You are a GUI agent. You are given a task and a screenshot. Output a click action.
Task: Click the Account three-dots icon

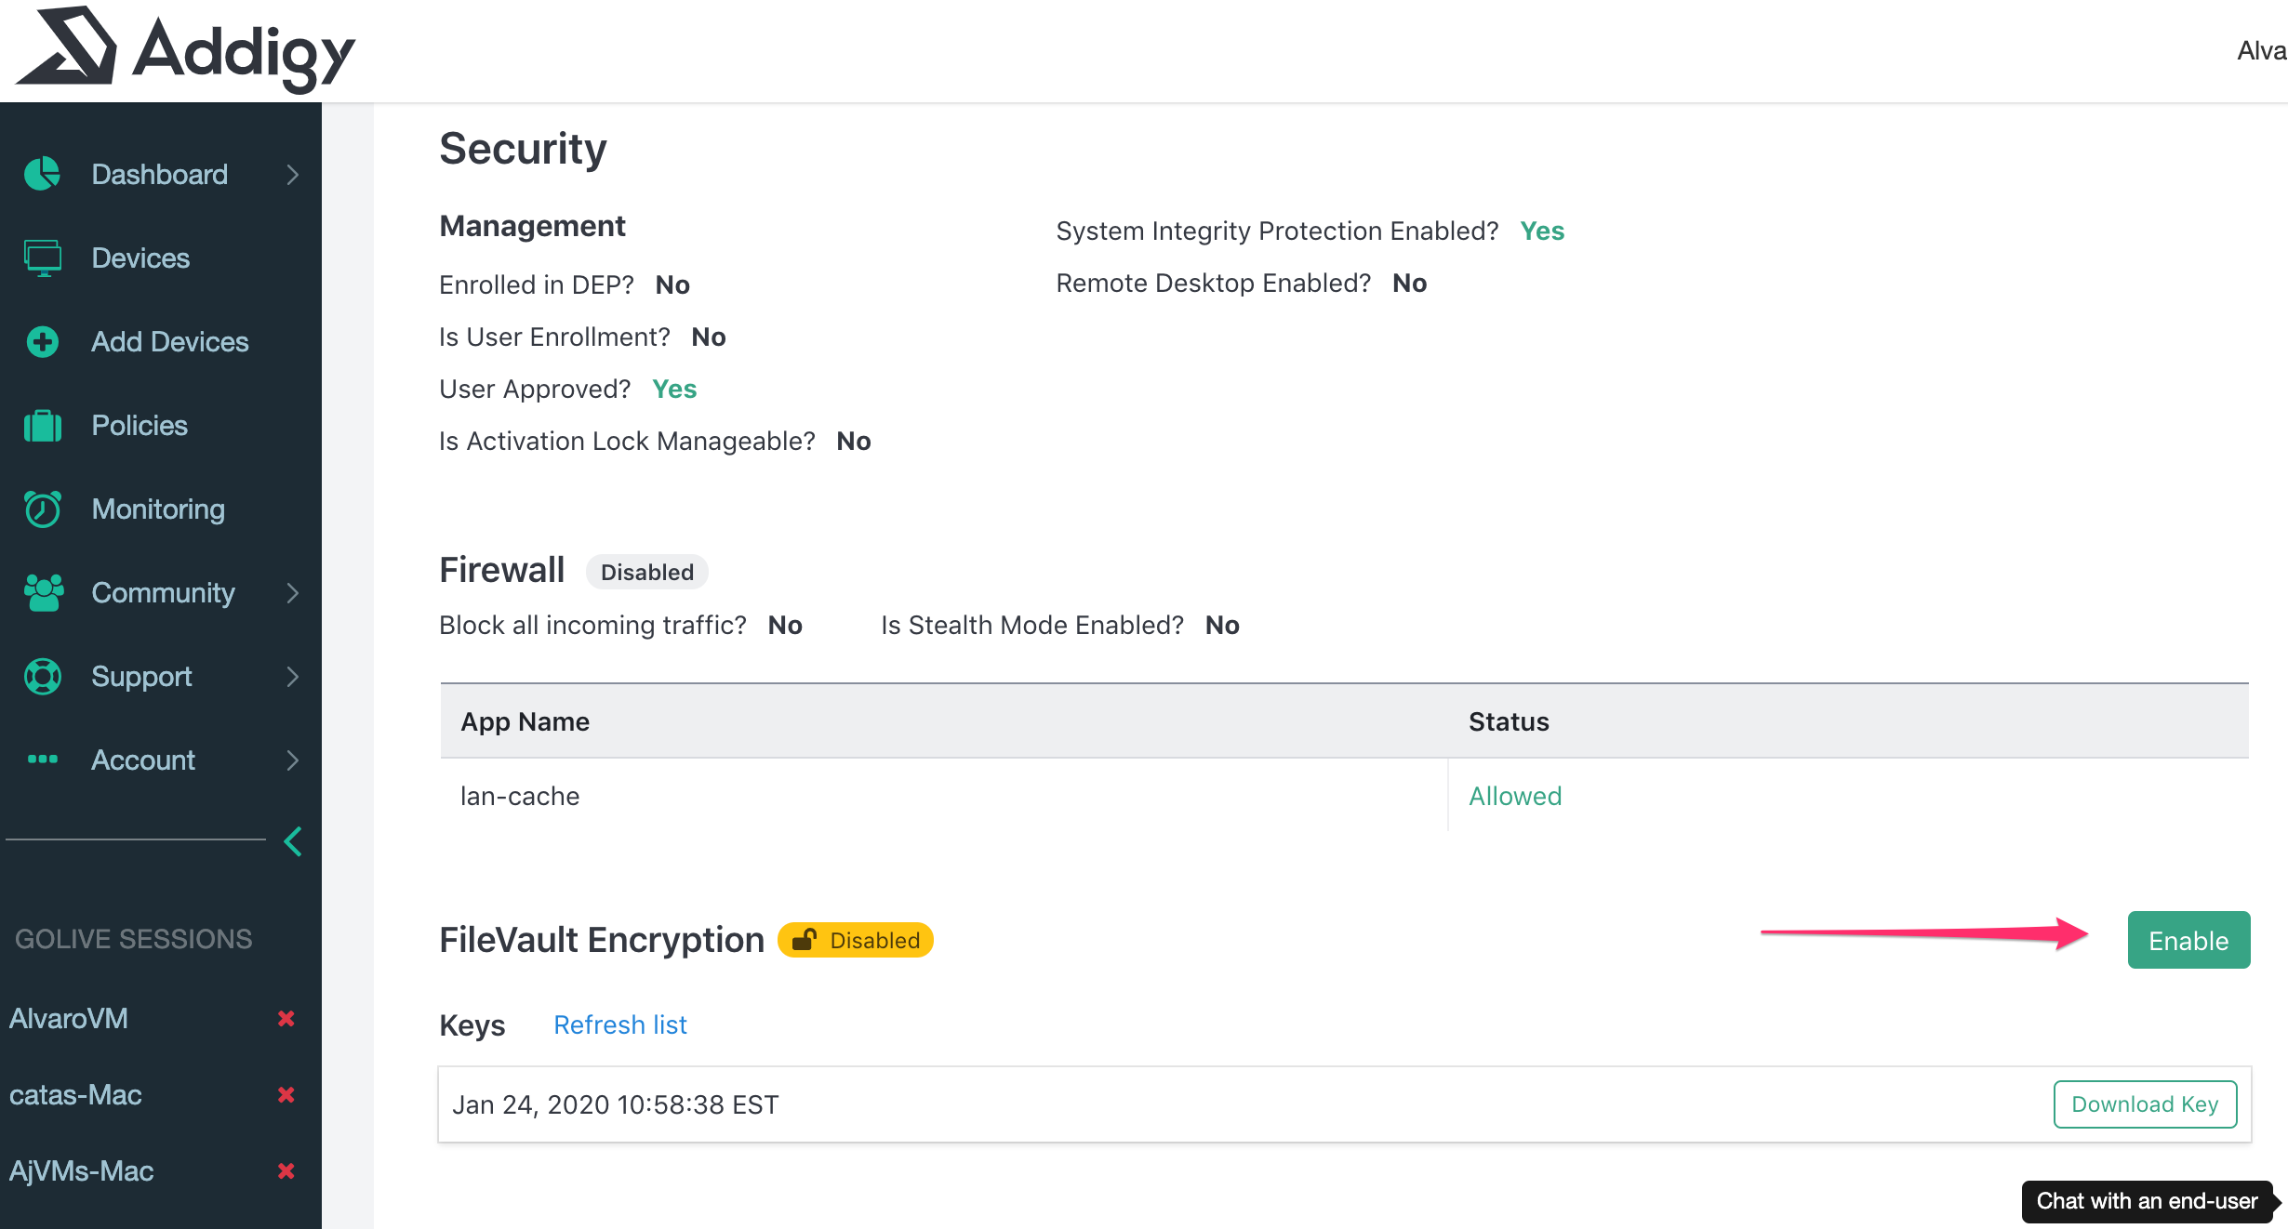(42, 760)
